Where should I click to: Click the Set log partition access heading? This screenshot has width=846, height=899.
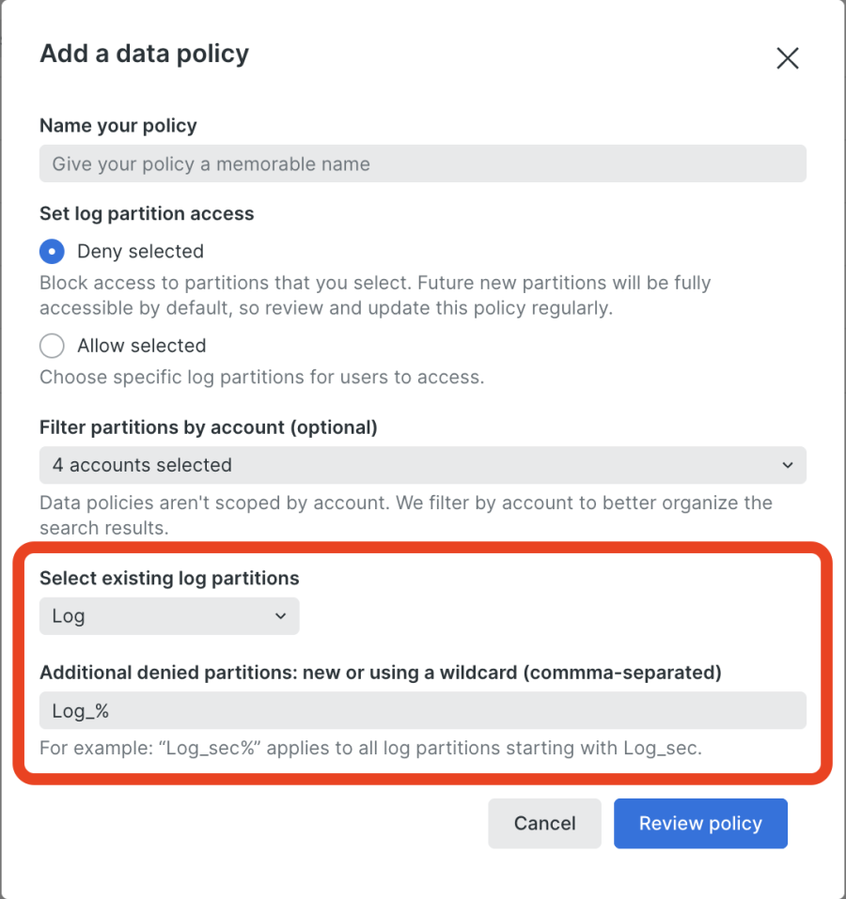point(147,214)
